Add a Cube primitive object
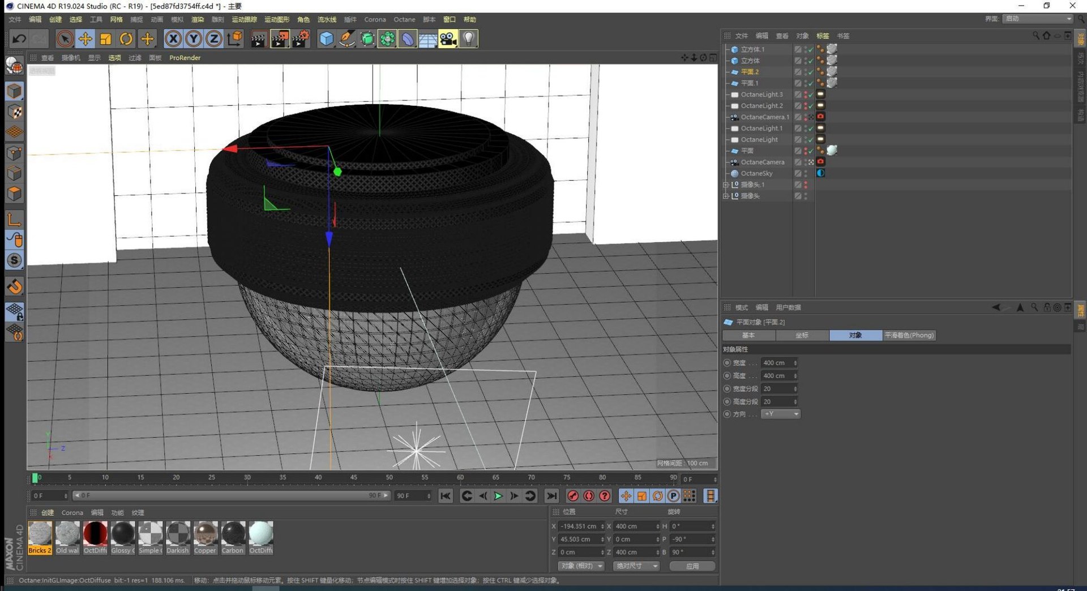Screen dimensions: 1087x591 pos(327,38)
